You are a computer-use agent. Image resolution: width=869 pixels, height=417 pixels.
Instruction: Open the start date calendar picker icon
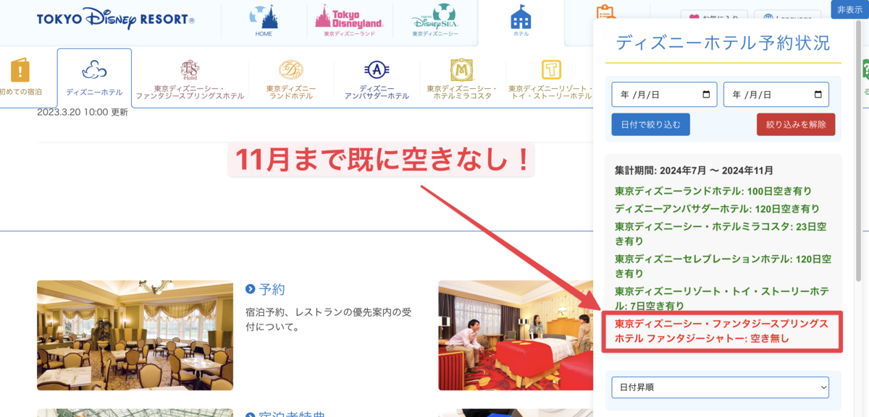coord(706,95)
